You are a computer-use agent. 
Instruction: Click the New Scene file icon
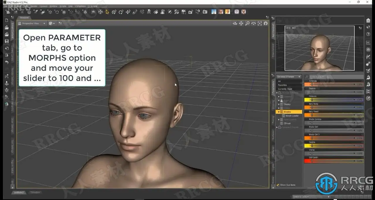pyautogui.click(x=7, y=20)
